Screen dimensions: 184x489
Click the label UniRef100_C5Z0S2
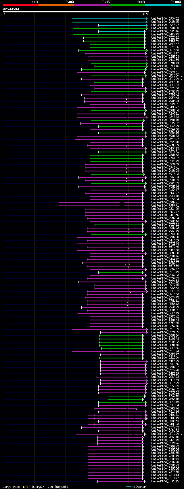point(165,38)
